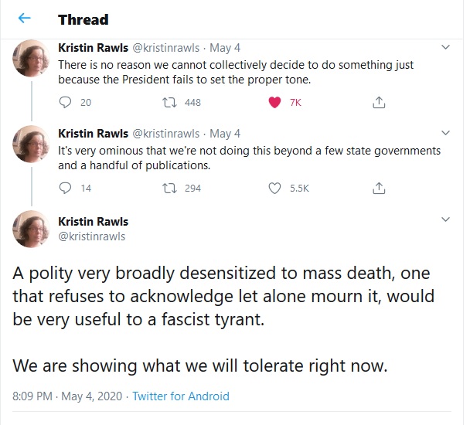470x425 pixels.
Task: Unlike the tweet with 7K likes
Action: tap(273, 102)
